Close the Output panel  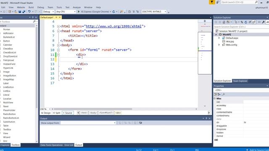pos(209,118)
